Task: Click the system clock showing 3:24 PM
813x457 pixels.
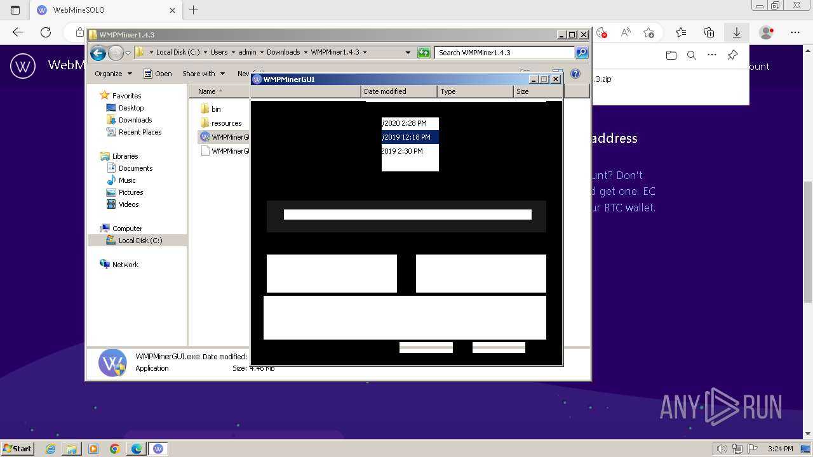Action: click(780, 449)
